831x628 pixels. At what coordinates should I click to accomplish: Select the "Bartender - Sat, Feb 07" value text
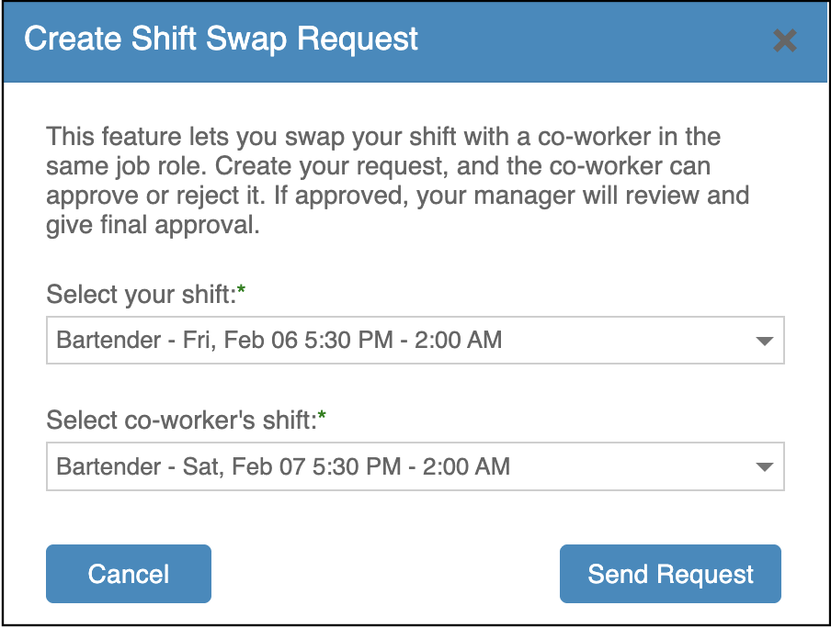172,466
